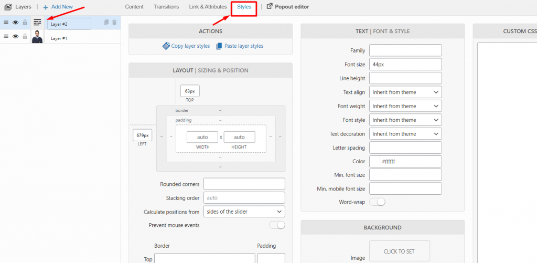Open the Font weight dropdown
Screen dimensions: 537x263
[x=405, y=106]
